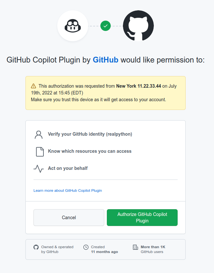The image size is (214, 273).
Task: Click the clock icon beside Created
Action: [86, 247]
